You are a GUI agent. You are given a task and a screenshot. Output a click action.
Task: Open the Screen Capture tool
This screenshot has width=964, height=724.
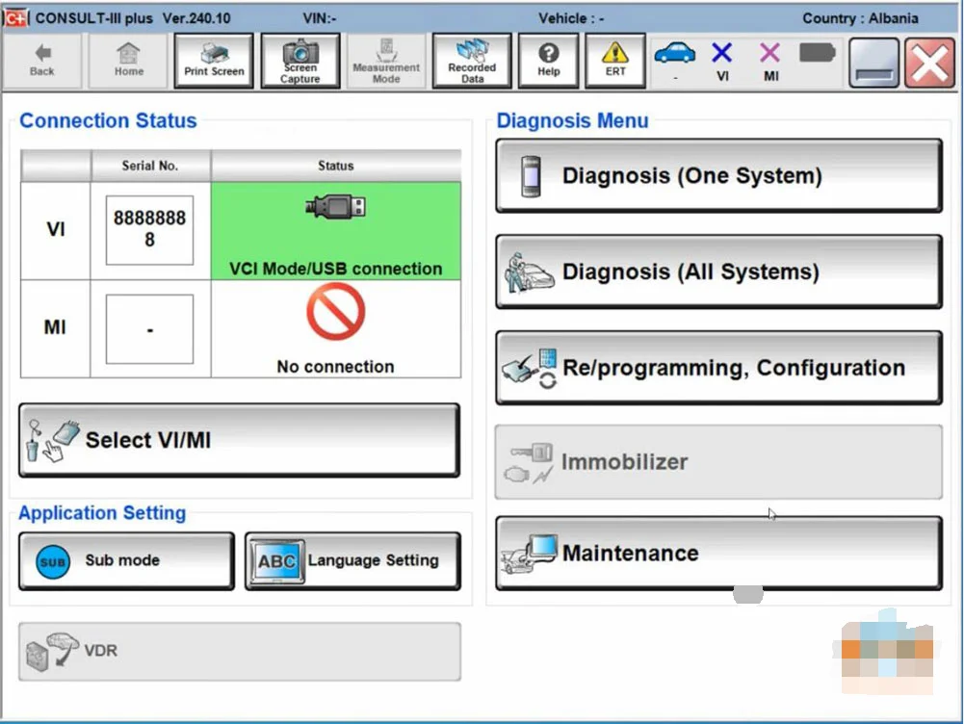tap(300, 60)
